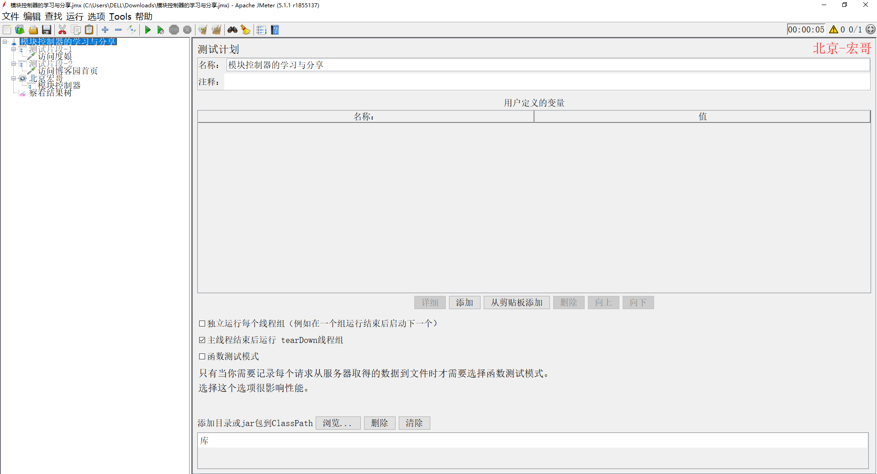Select 模块控制器 in the tree
Image resolution: width=877 pixels, height=474 pixels.
click(x=59, y=85)
